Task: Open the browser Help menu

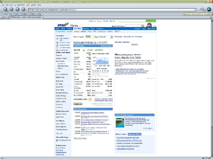Action: click(x=39, y=5)
